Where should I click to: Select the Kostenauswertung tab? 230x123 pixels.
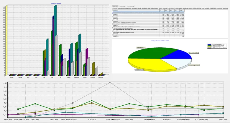[x=130, y=6]
